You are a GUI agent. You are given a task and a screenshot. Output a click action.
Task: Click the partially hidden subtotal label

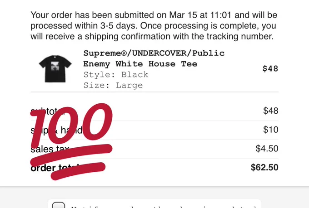[x=47, y=111]
